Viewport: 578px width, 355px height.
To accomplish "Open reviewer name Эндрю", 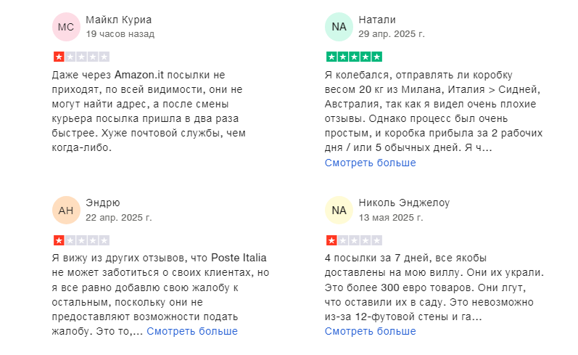I will click(x=103, y=203).
